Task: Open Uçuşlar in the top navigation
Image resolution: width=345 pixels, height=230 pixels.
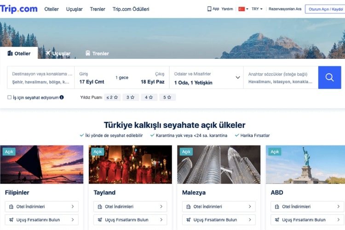Action: coord(75,9)
